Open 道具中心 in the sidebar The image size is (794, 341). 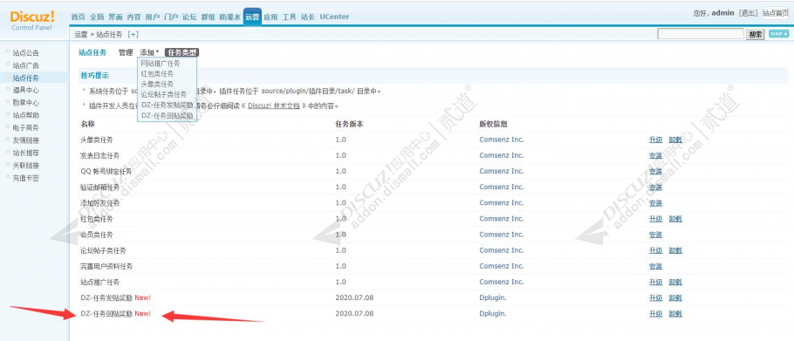point(26,90)
